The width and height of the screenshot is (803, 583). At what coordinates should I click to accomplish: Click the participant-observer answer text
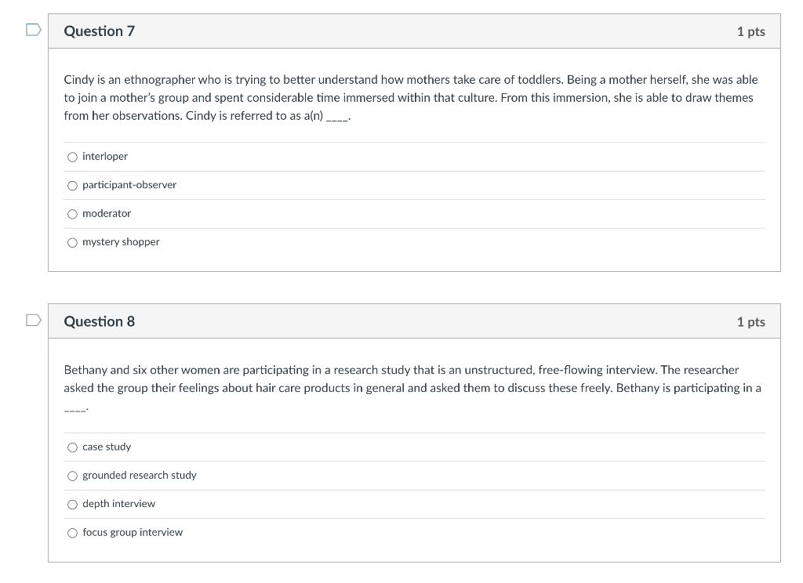click(129, 185)
